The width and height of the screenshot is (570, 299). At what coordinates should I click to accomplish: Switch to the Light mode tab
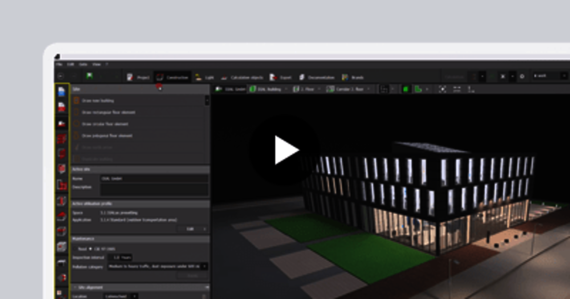coord(205,77)
